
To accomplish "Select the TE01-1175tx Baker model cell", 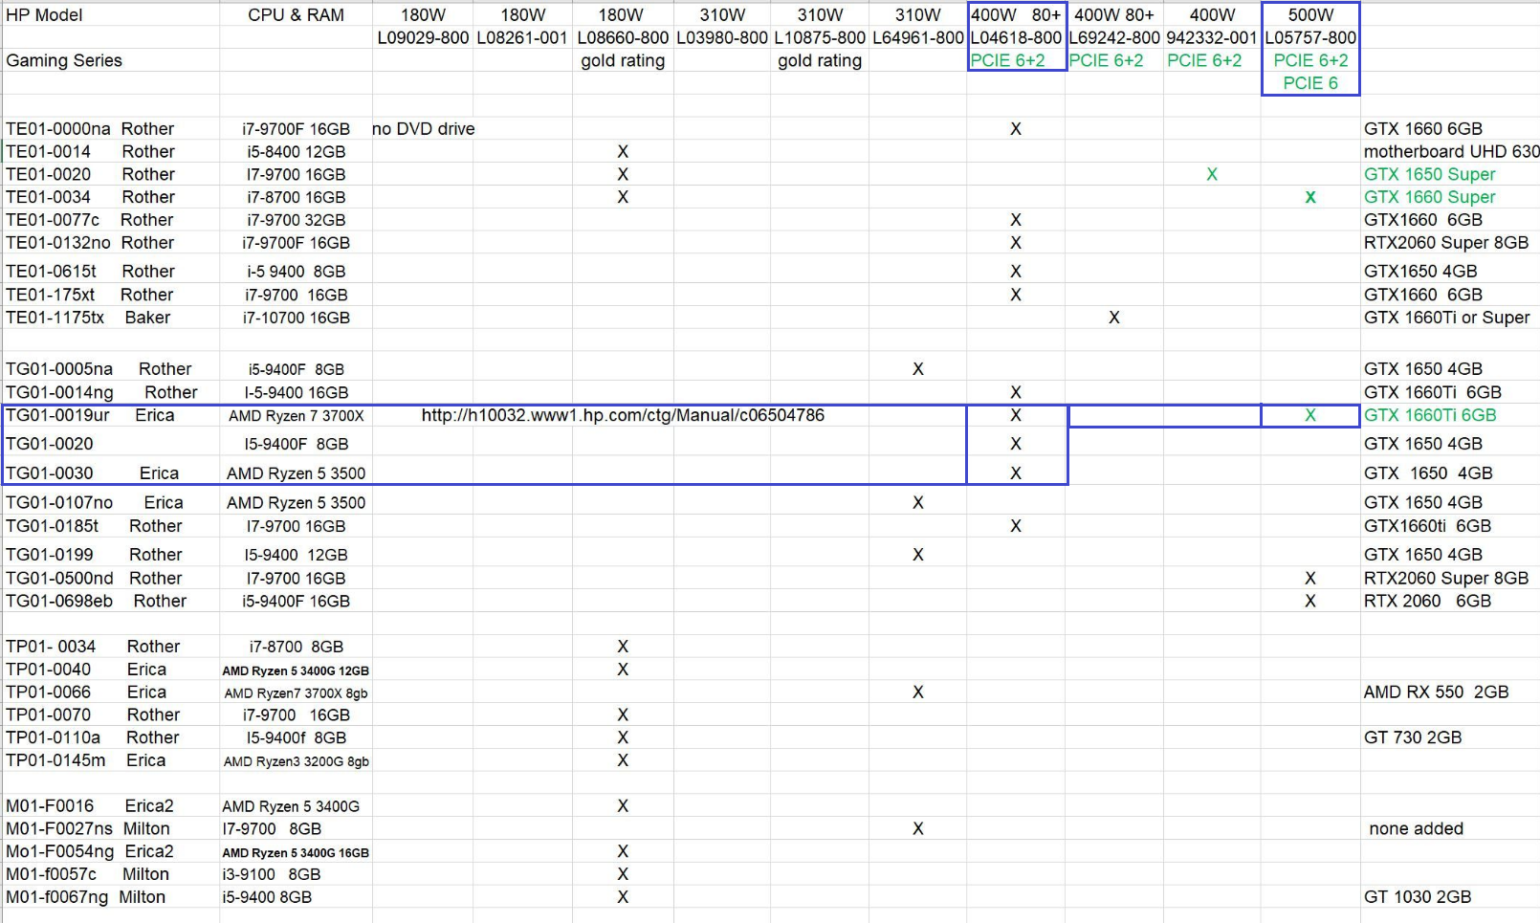I will (x=88, y=318).
